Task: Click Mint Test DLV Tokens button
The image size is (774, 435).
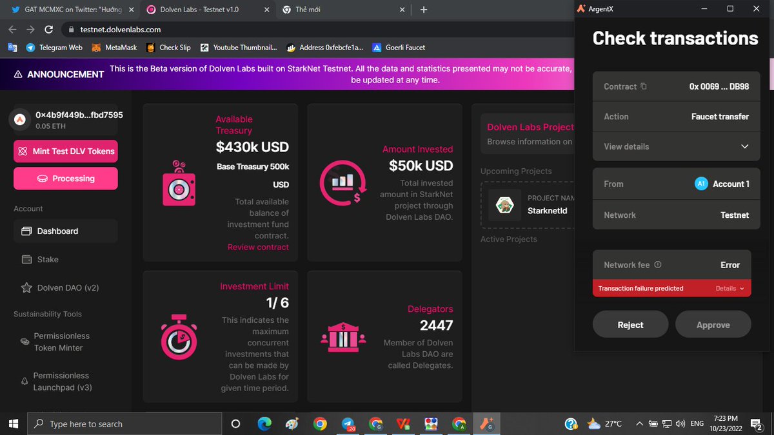Action: coord(66,151)
